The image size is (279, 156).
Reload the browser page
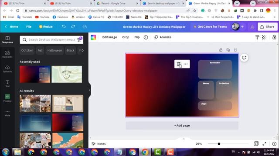point(17,10)
